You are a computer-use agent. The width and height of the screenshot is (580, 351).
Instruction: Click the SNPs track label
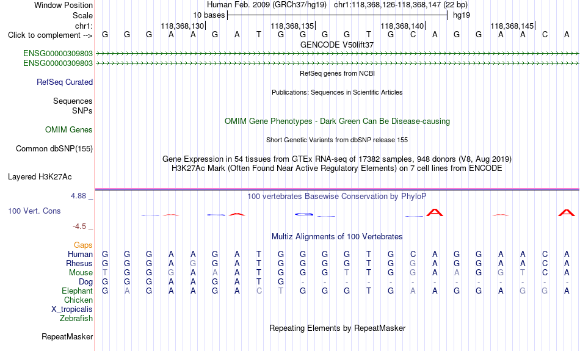coord(82,110)
